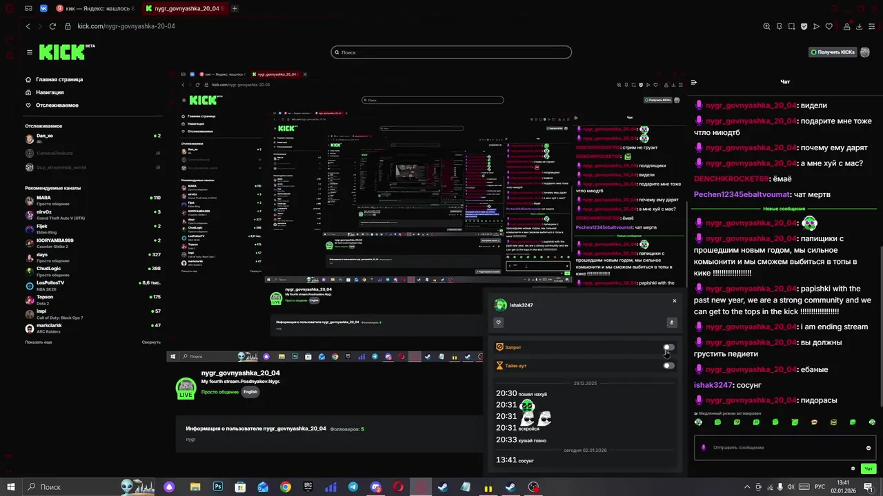Collapse the chat panel using arrow icon

tap(694, 82)
